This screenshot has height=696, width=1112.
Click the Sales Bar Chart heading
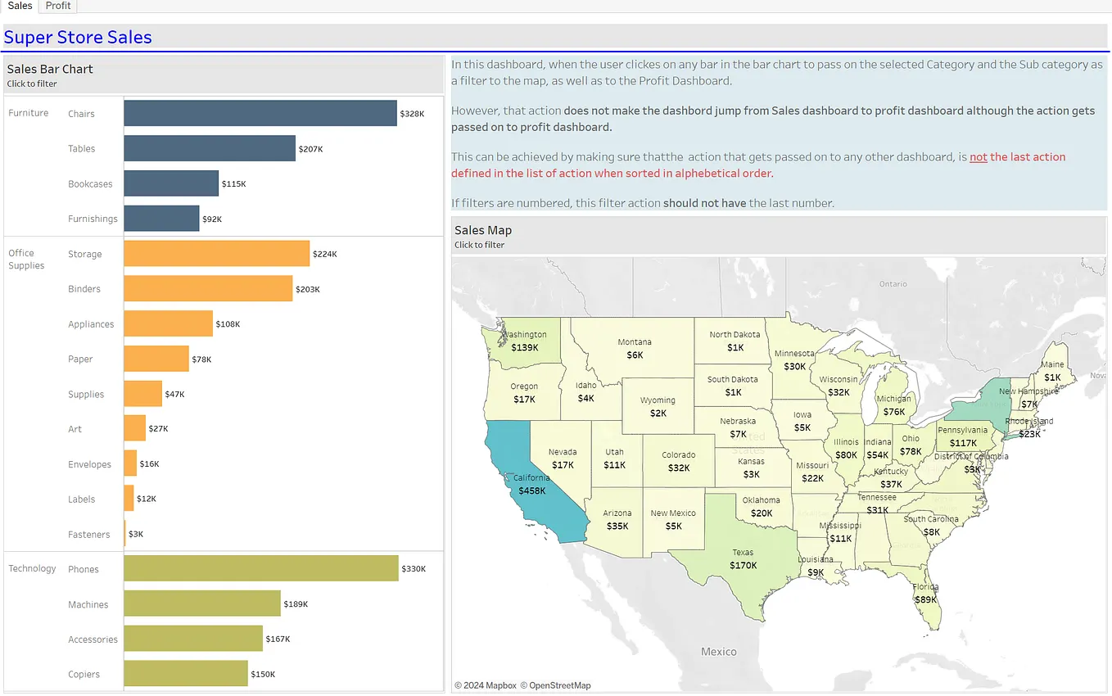coord(50,69)
